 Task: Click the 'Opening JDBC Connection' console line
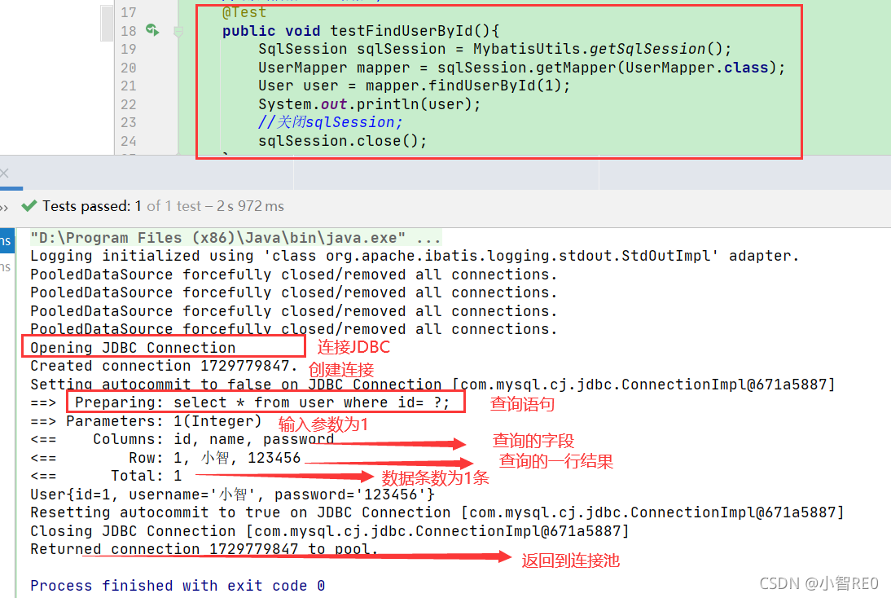[x=133, y=348]
